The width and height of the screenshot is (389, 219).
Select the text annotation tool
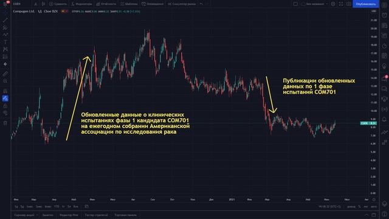5,42
